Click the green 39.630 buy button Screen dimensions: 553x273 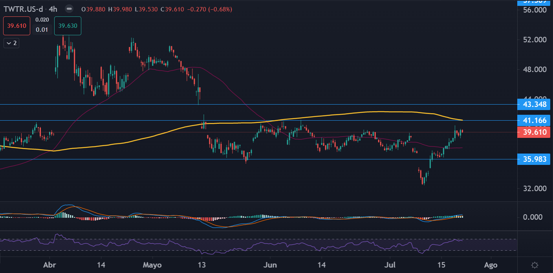[68, 26]
